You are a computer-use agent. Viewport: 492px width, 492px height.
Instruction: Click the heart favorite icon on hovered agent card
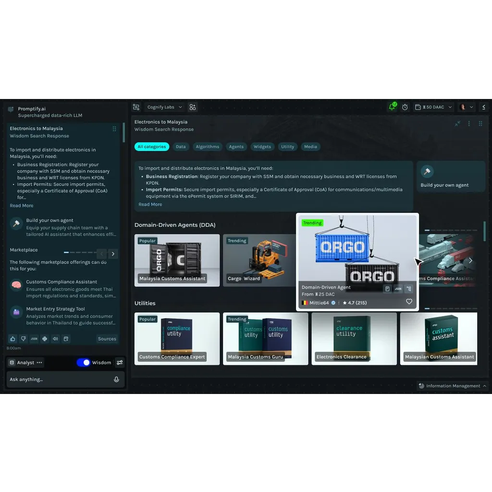click(409, 302)
